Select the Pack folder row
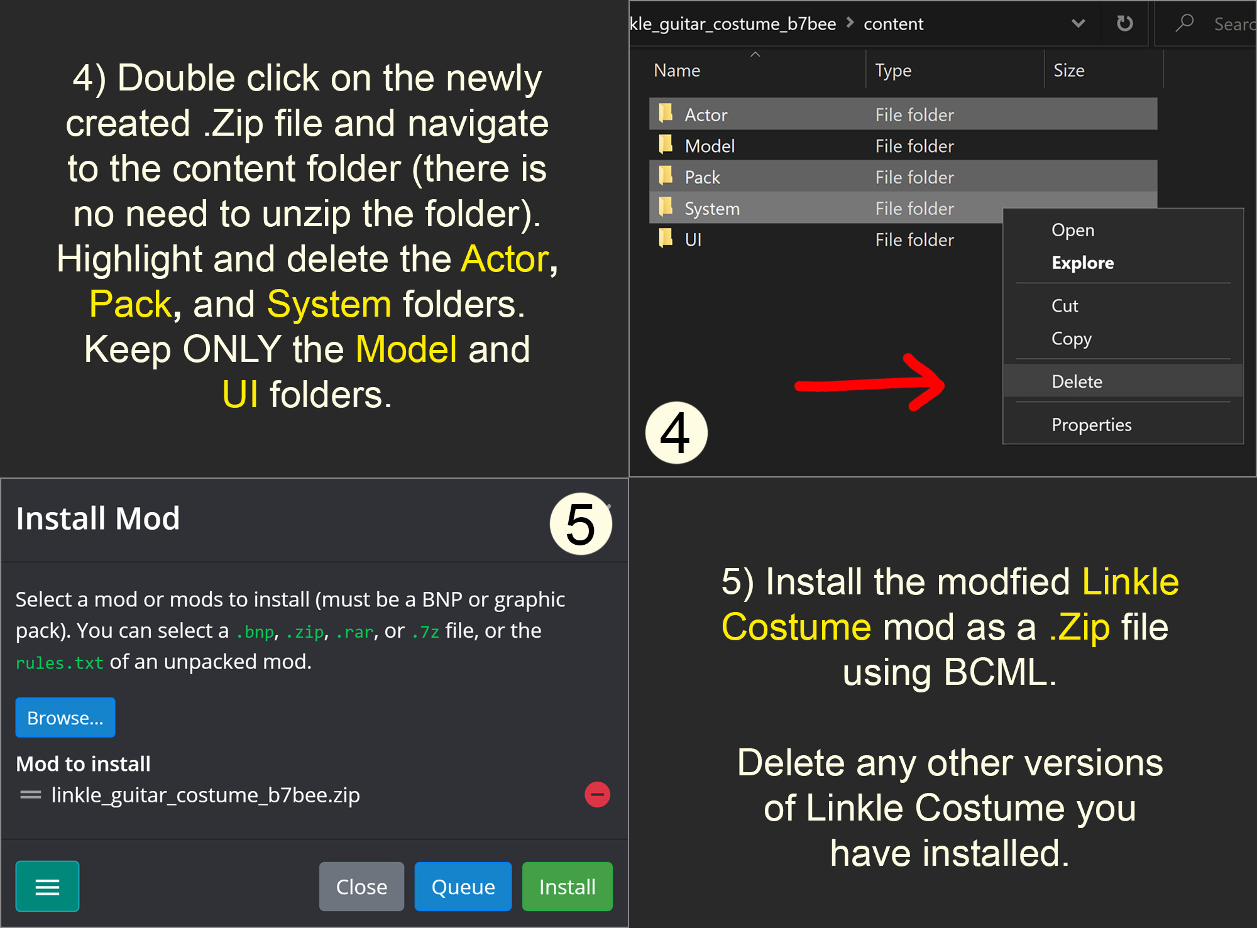 (903, 177)
